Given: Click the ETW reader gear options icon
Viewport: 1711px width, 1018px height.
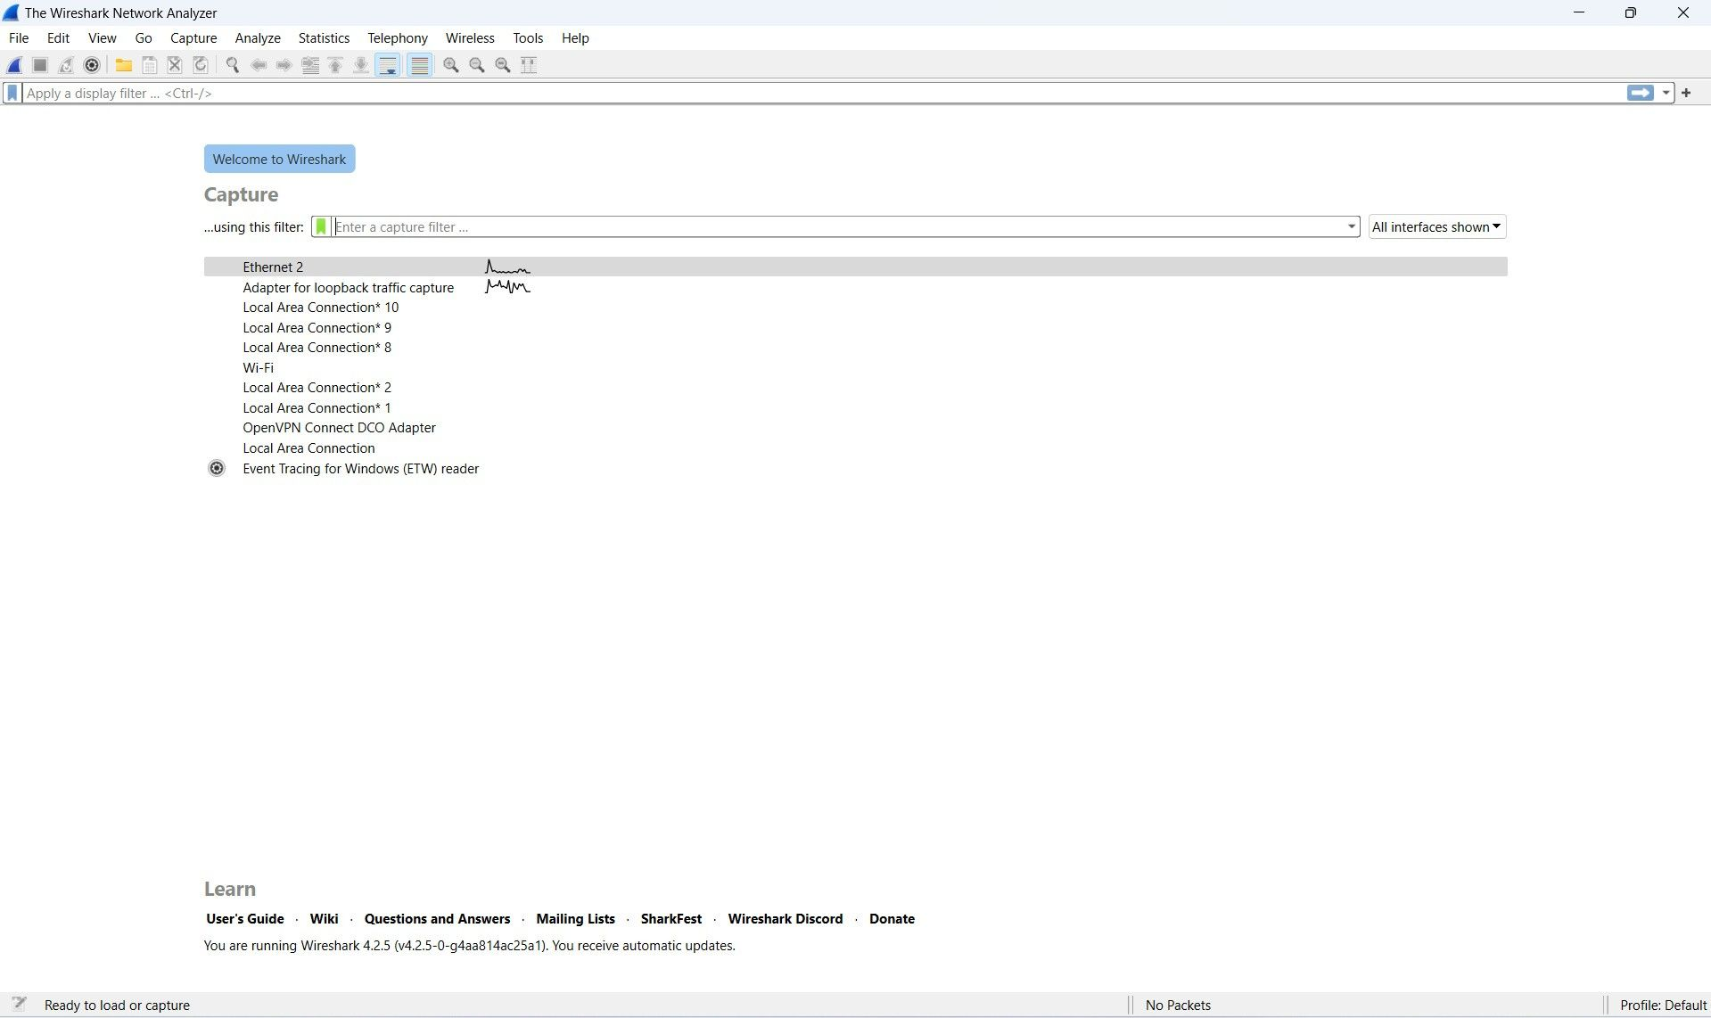Looking at the screenshot, I should [217, 468].
